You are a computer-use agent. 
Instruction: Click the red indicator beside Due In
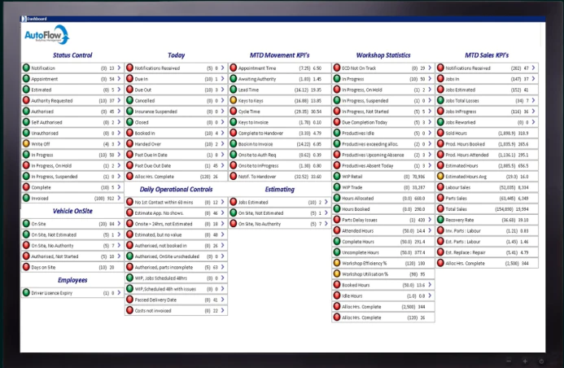(129, 78)
